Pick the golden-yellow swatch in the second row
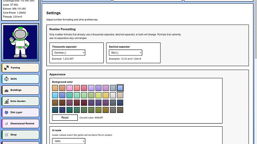 point(106,95)
